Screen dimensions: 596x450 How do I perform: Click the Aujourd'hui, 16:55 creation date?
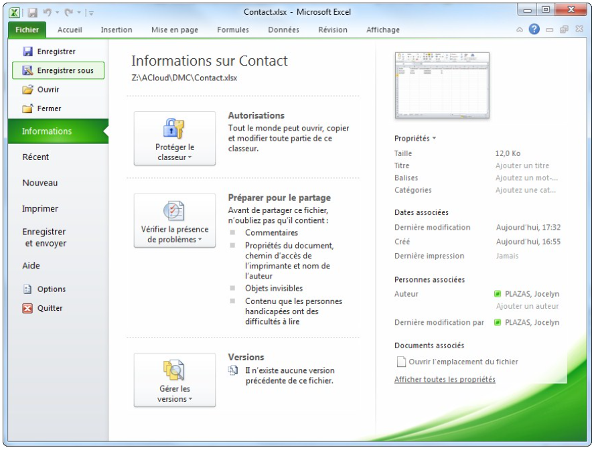tap(528, 242)
